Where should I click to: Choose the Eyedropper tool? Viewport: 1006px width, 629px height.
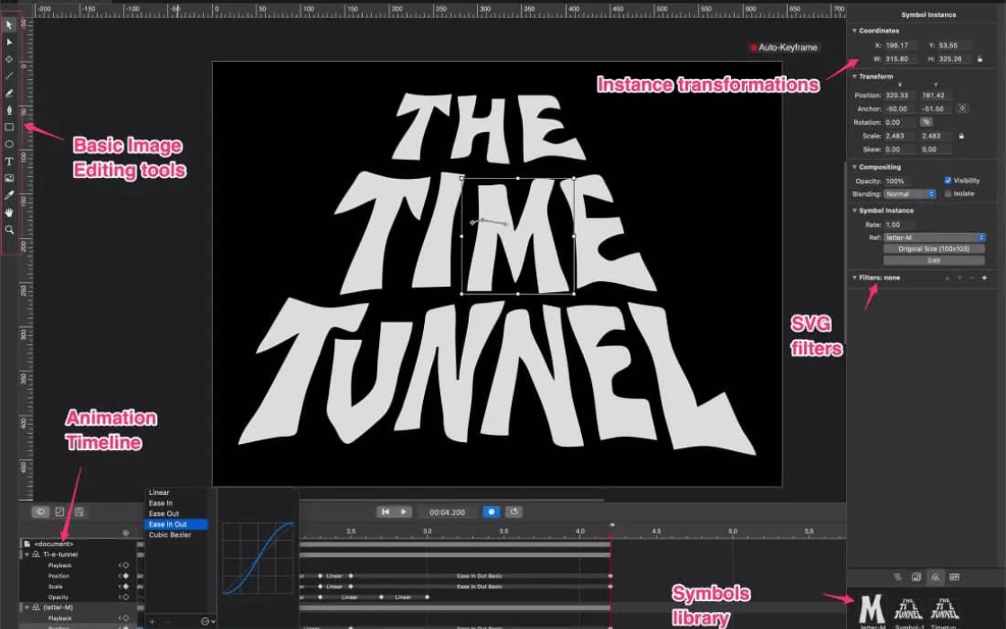point(10,195)
